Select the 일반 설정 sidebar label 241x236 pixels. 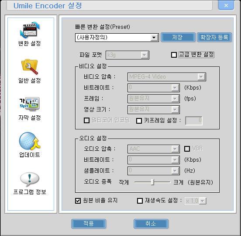coord(30,80)
